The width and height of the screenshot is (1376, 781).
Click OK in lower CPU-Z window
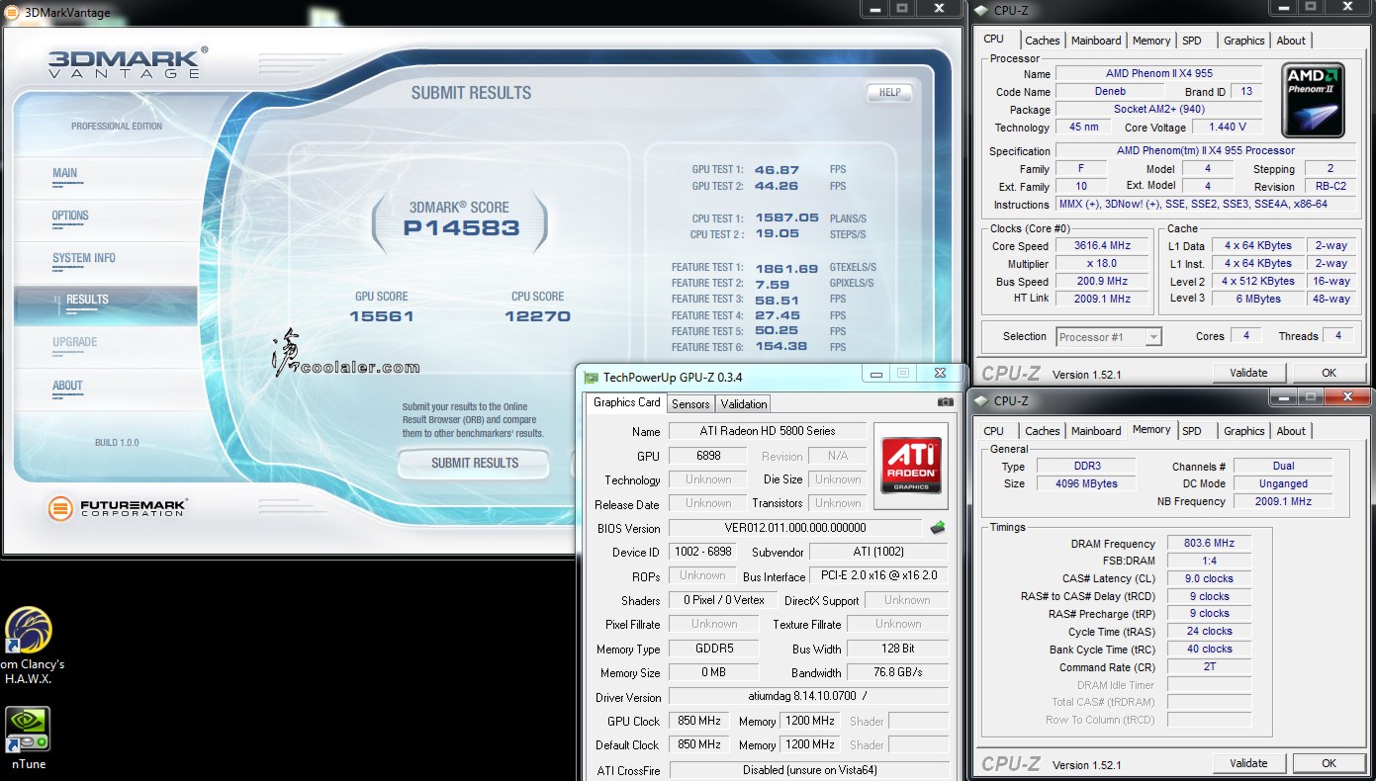pos(1329,763)
